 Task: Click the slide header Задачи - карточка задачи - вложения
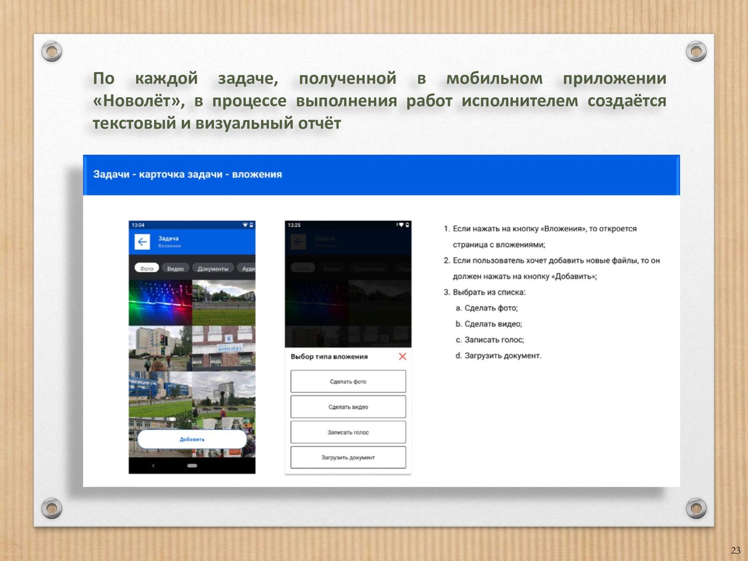tap(188, 174)
